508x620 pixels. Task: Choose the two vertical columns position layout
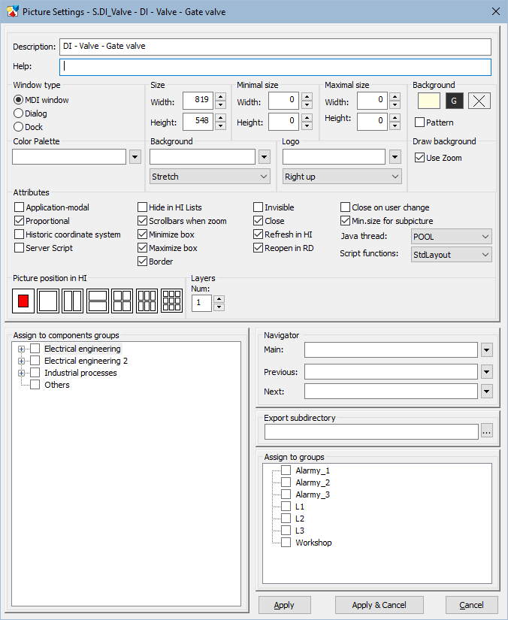[73, 301]
